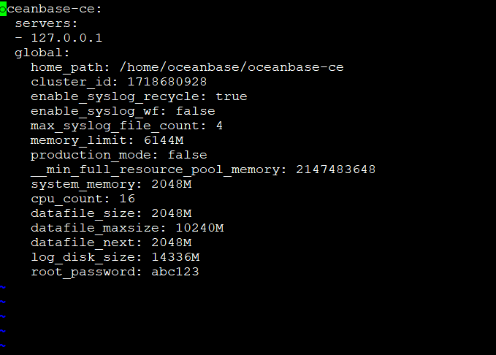Click the datafile_size value 2048M
Viewport: 496px width, 355px height.
172,213
